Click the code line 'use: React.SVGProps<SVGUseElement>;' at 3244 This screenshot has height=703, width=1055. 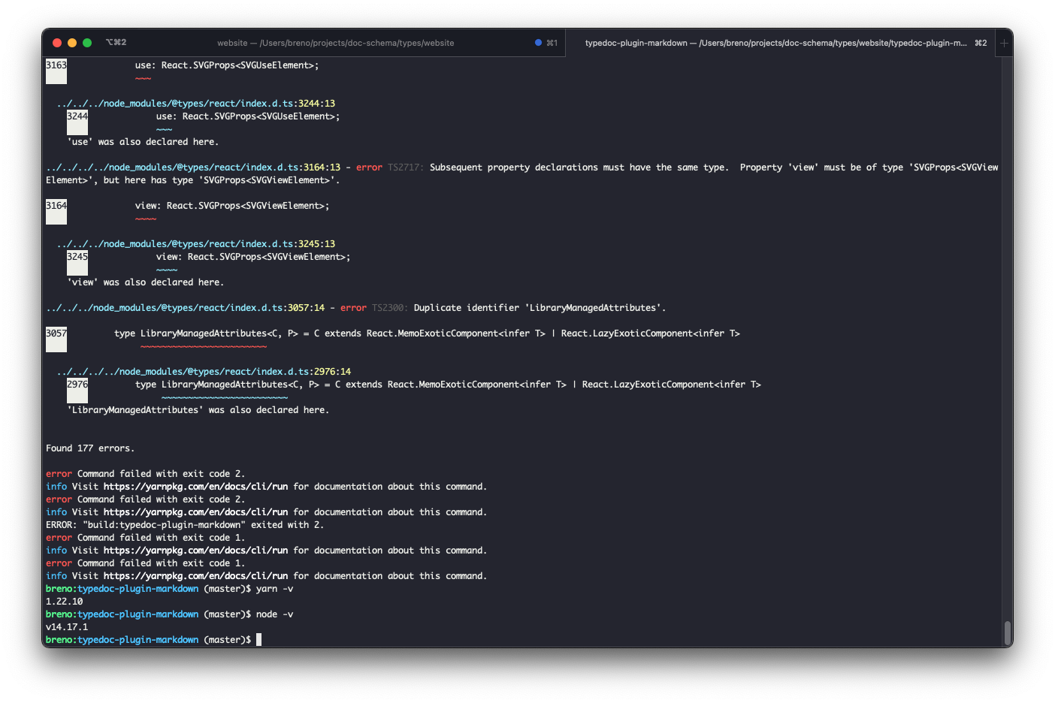click(248, 116)
